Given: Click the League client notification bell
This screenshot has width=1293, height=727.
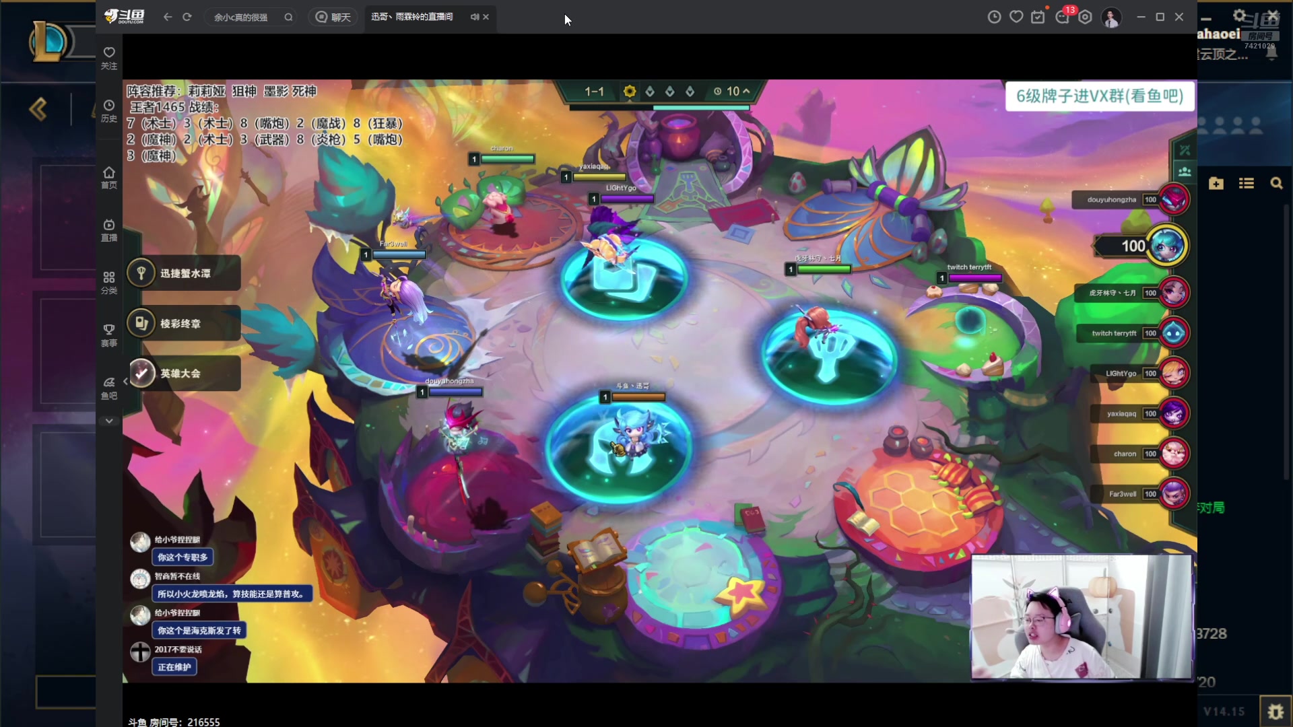Looking at the screenshot, I should click(x=1271, y=54).
